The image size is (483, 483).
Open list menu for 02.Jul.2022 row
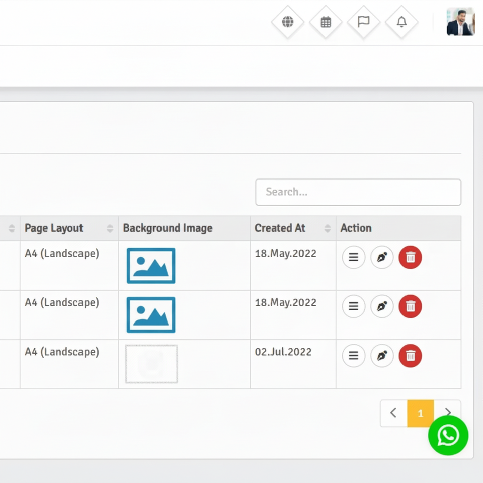pyautogui.click(x=354, y=356)
